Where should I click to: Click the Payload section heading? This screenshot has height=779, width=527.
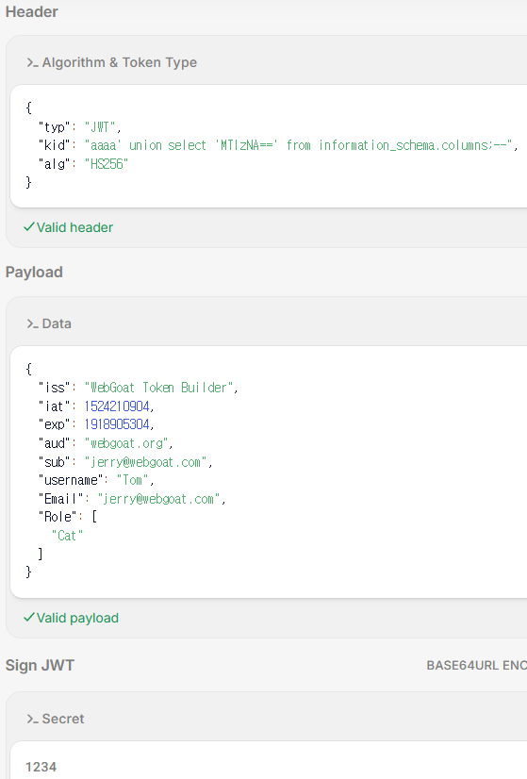click(x=34, y=273)
